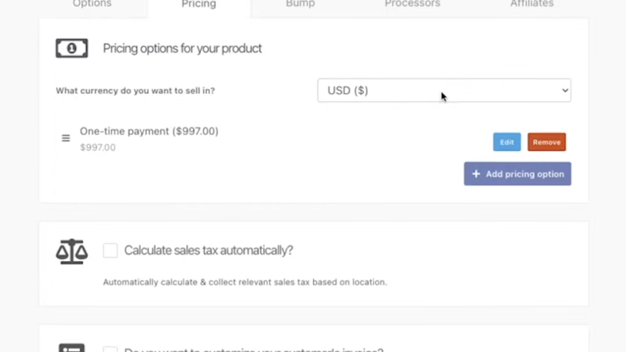Tick the customize invoice checkbox at bottom
The height and width of the screenshot is (352, 626).
[110, 349]
